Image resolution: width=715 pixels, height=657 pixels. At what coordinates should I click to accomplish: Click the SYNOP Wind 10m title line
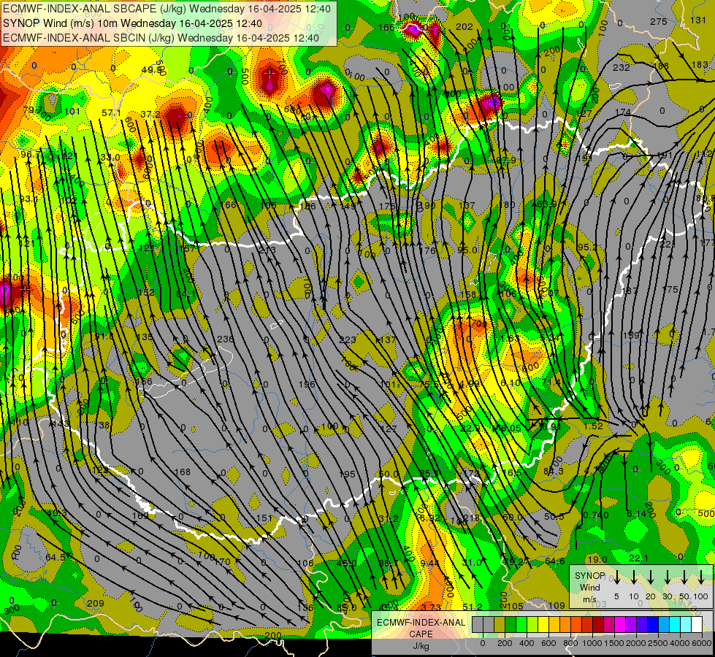[132, 23]
